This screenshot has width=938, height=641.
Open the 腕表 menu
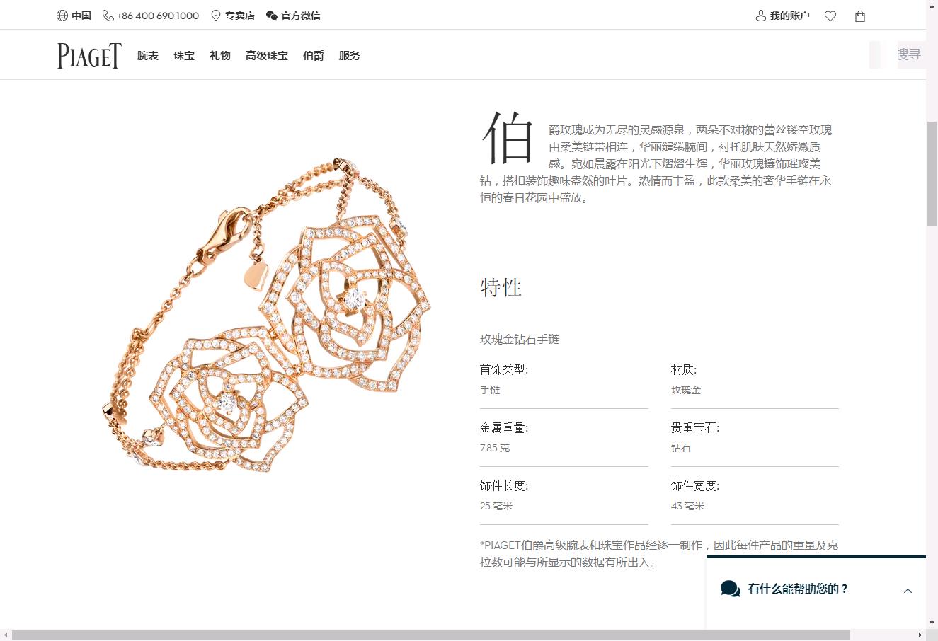[148, 56]
